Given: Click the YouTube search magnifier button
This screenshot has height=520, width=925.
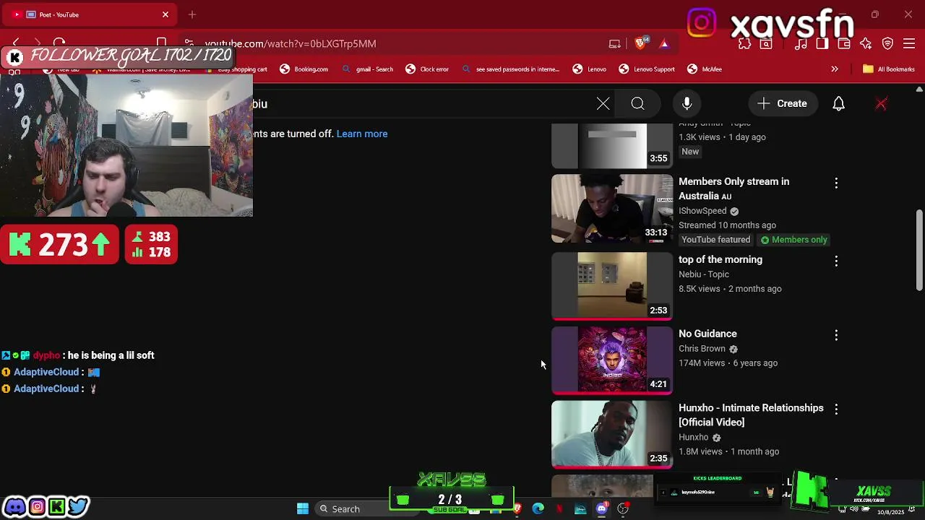Looking at the screenshot, I should (x=637, y=104).
